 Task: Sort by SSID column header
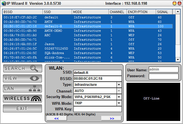tap(57, 12)
